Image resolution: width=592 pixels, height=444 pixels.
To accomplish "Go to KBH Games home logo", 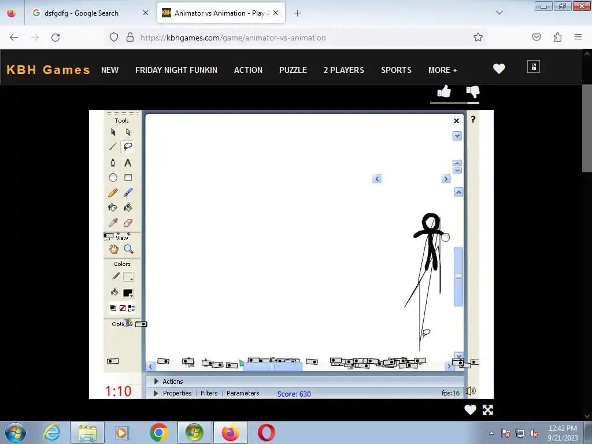I will [49, 69].
